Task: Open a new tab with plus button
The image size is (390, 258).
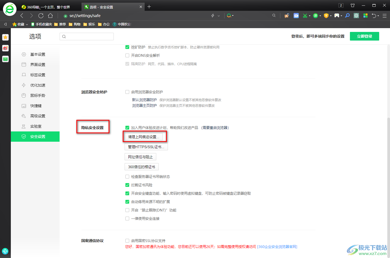Action: (x=149, y=7)
